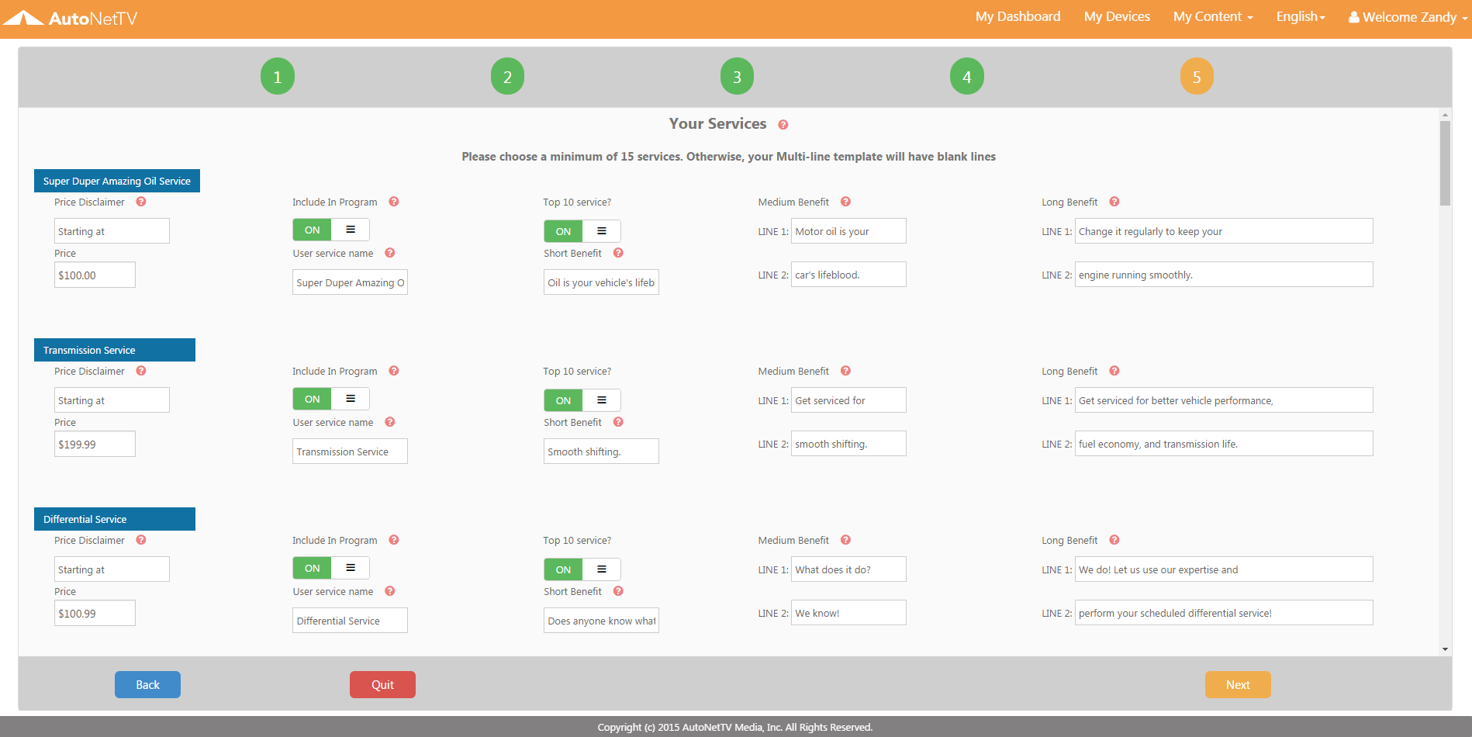Click Medium Benefit field 'Motor oil is your'
The image size is (1472, 737).
tap(848, 231)
